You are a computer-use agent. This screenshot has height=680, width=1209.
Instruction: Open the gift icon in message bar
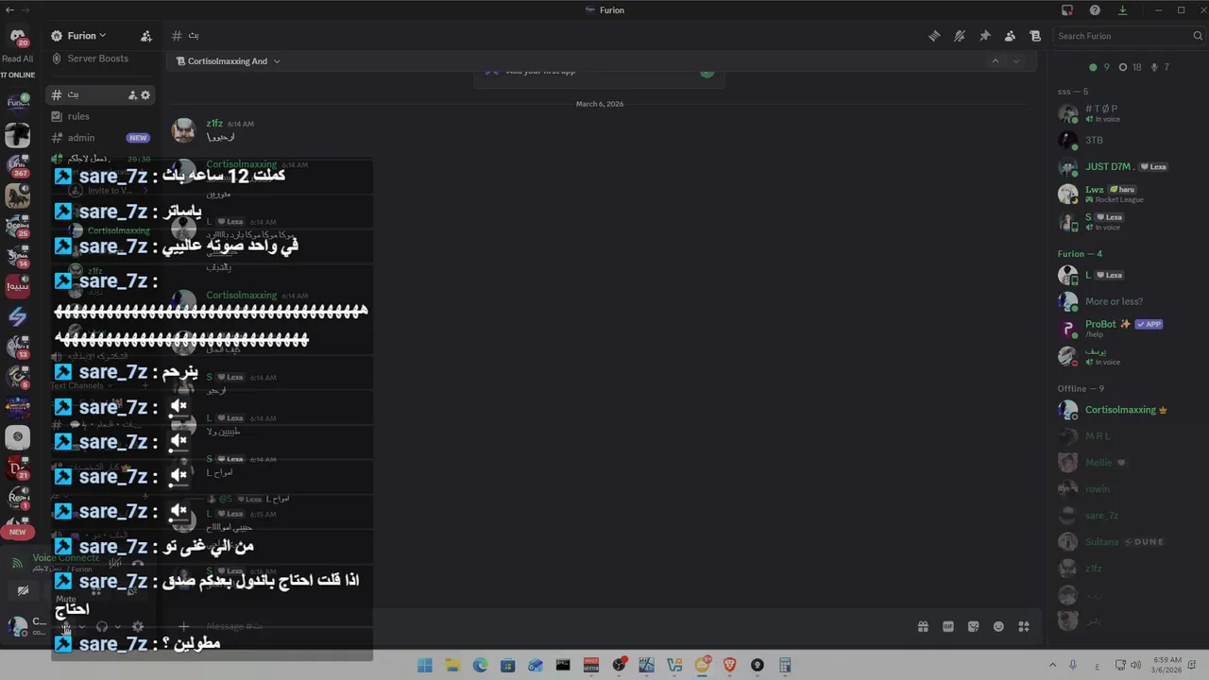coord(923,626)
